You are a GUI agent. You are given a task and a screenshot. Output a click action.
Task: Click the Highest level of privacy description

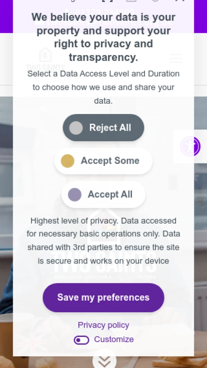(x=103, y=240)
